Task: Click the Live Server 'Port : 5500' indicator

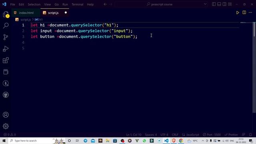Action: (212, 135)
